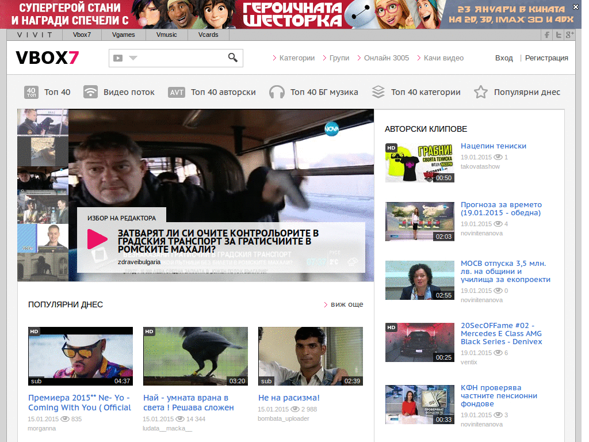Click the layers icon for Топ 40 категории
The width and height of the screenshot is (589, 442).
coord(378,92)
